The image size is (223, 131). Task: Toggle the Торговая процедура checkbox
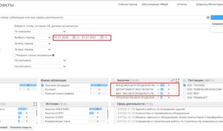pos(42,85)
